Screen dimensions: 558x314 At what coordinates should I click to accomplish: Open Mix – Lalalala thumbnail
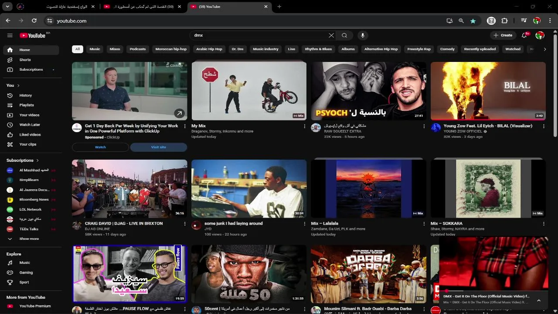click(x=368, y=188)
